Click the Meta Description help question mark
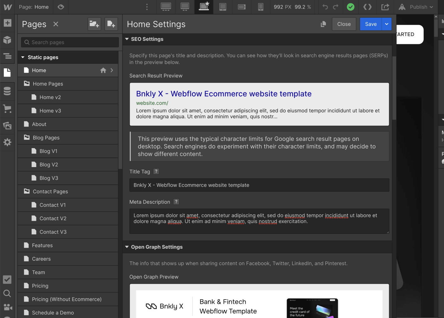This screenshot has height=318, width=444. 176,202
